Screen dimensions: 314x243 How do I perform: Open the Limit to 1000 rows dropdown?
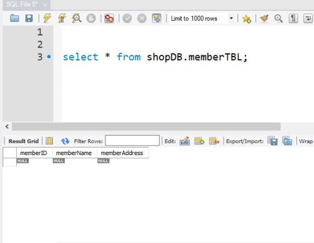202,18
